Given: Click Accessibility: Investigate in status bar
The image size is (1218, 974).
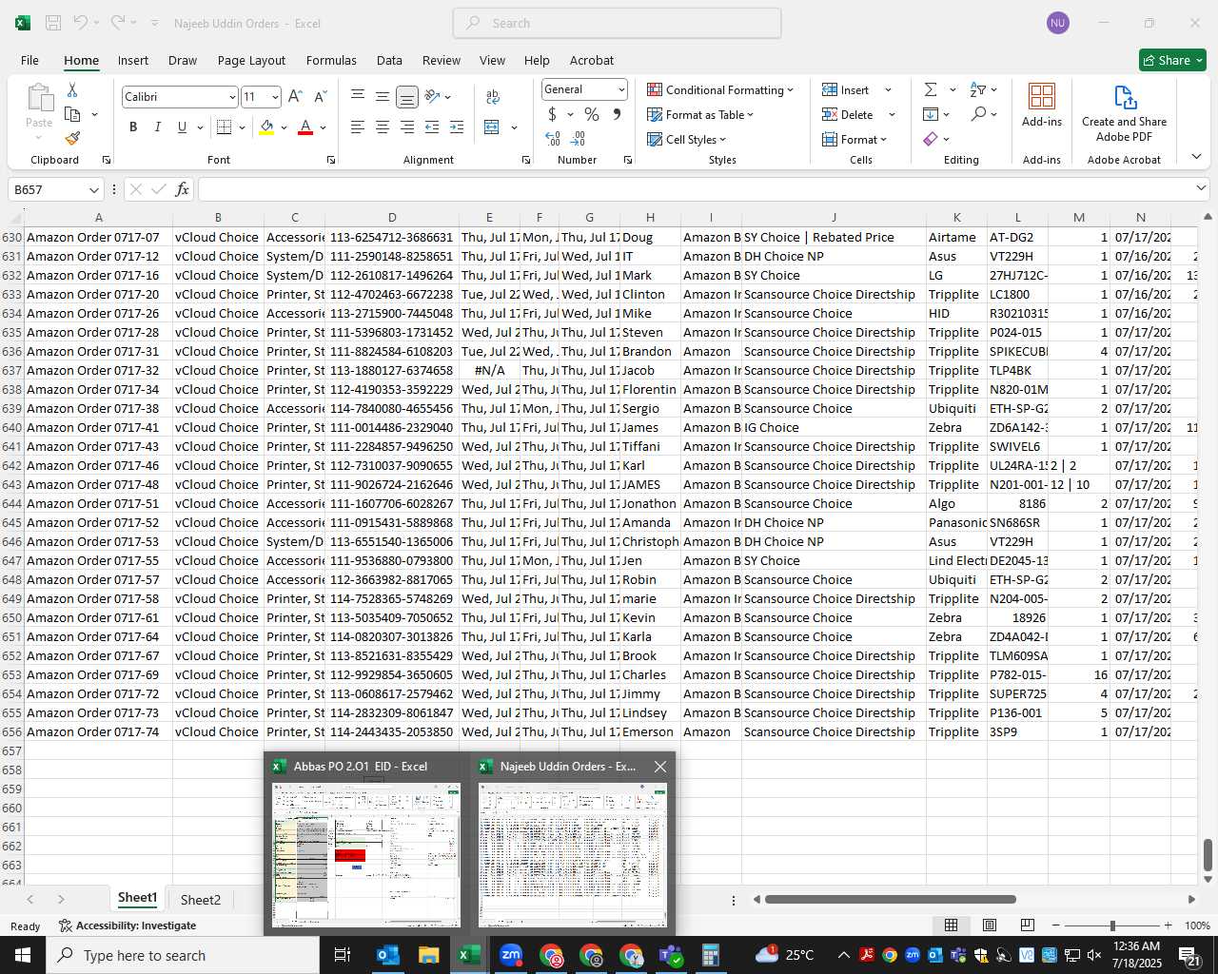Looking at the screenshot, I should click(x=128, y=925).
